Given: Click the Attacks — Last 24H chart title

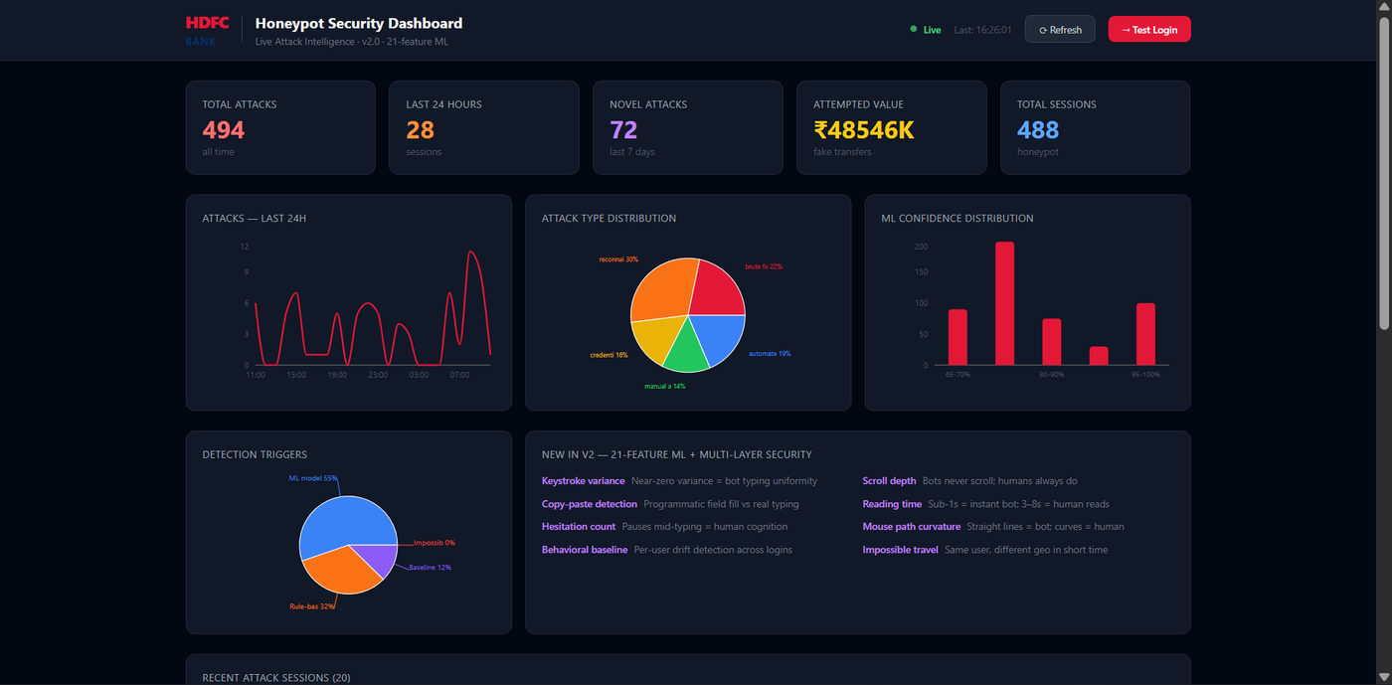Looking at the screenshot, I should click(x=255, y=219).
